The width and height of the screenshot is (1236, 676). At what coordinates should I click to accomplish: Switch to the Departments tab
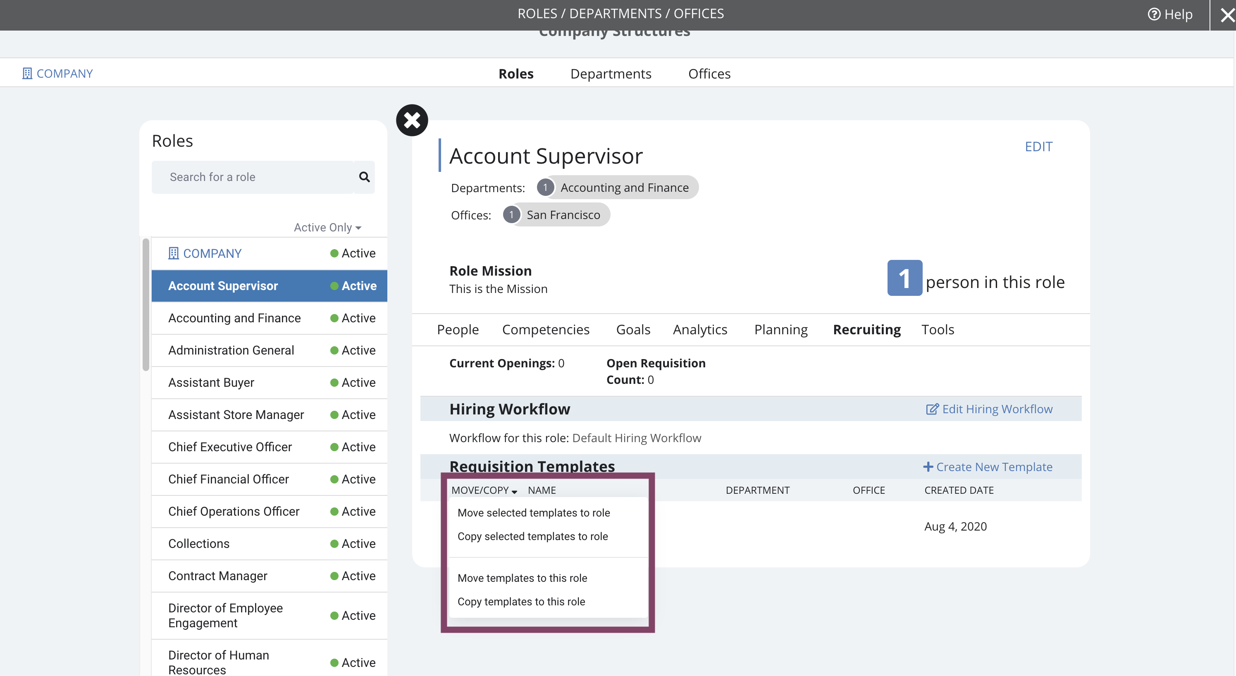click(611, 74)
